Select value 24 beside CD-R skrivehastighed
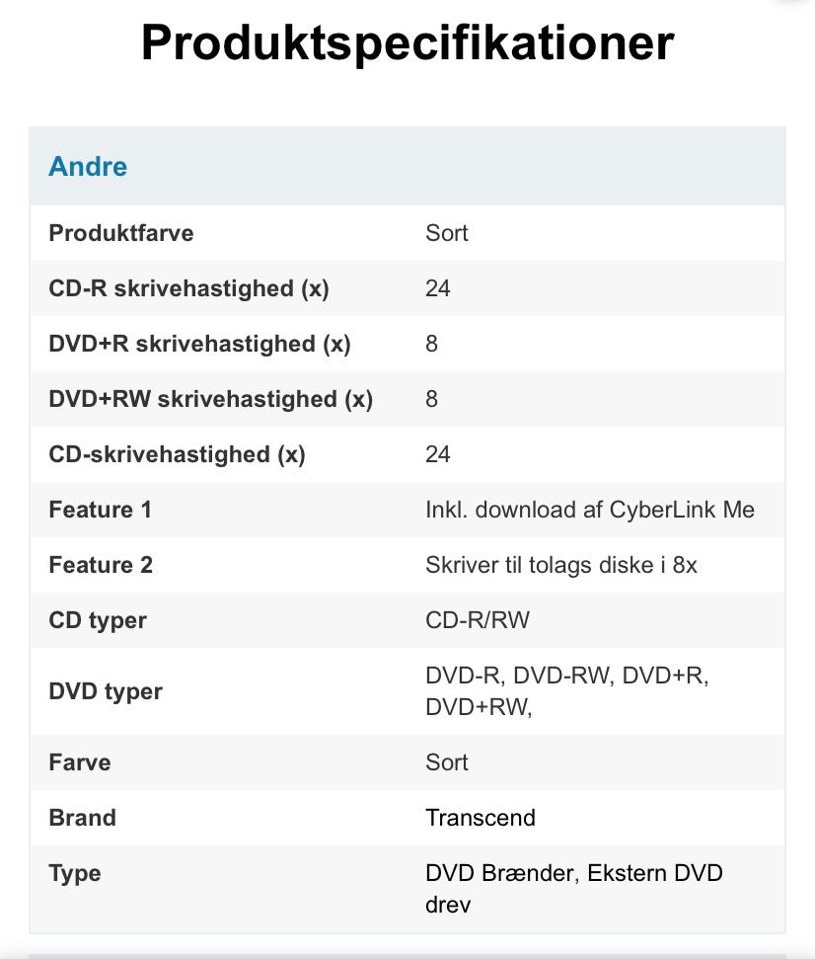The height and width of the screenshot is (959, 815). point(438,288)
